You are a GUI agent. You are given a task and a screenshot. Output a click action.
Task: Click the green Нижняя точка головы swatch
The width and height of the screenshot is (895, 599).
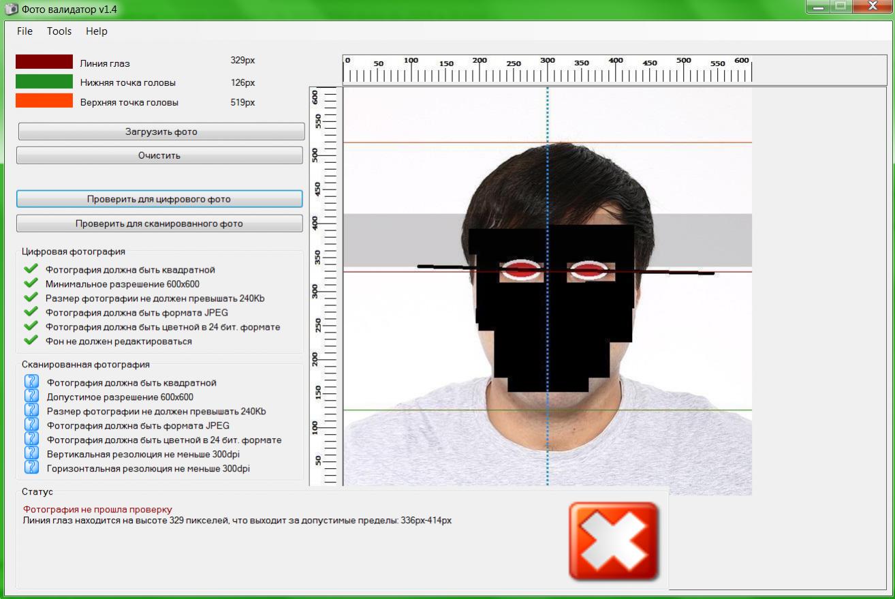(x=44, y=82)
